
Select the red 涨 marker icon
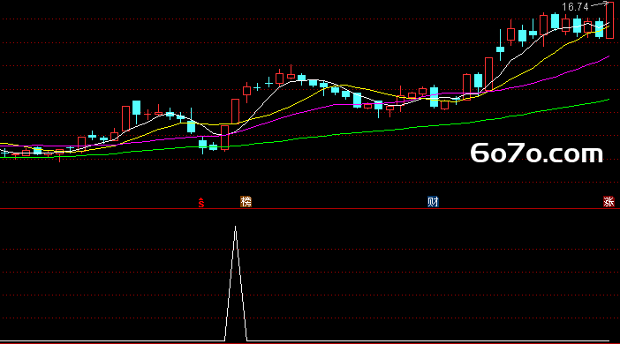pos(609,202)
